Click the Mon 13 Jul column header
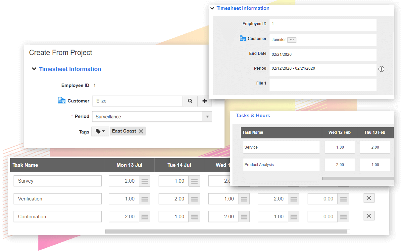This screenshot has height=251, width=402. pos(129,165)
